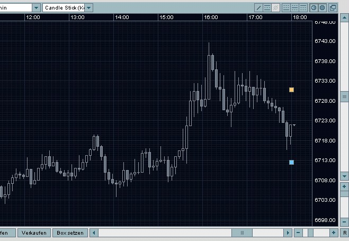The image size is (349, 241).
Task: Click the vertical scrollbar thumb grip
Action: click(344, 96)
